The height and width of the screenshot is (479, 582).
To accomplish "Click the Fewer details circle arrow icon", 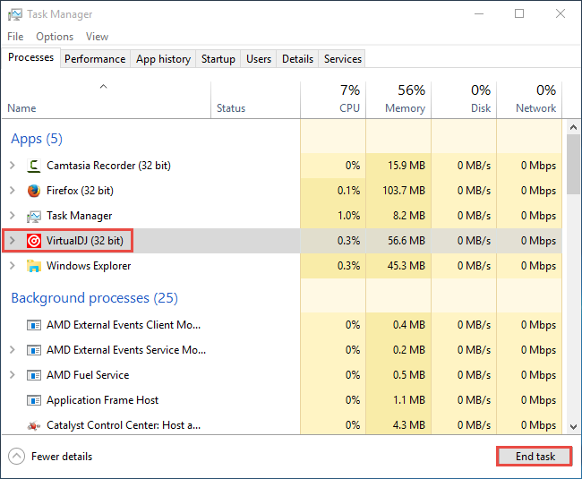I will tap(16, 457).
